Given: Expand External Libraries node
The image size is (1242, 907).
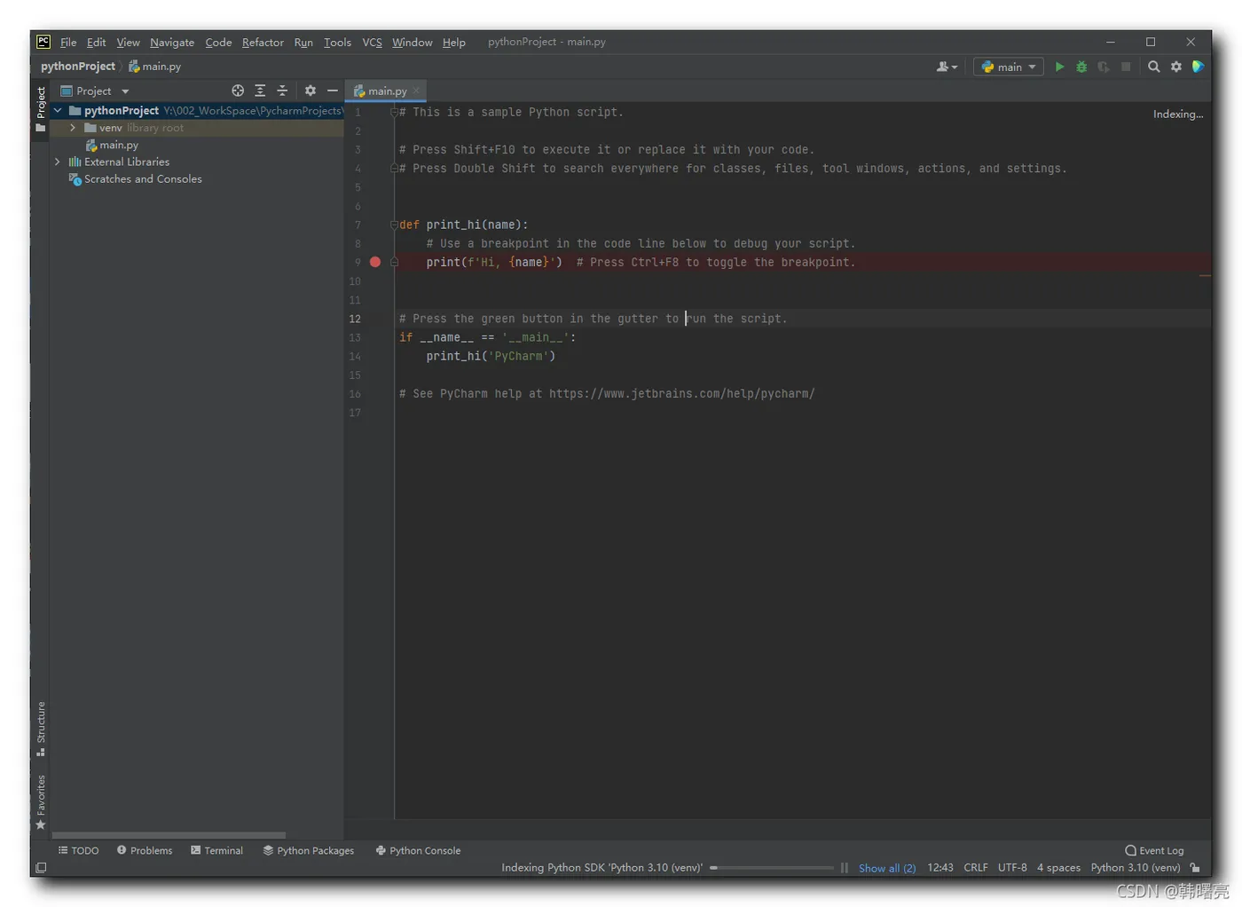Looking at the screenshot, I should click(x=58, y=162).
